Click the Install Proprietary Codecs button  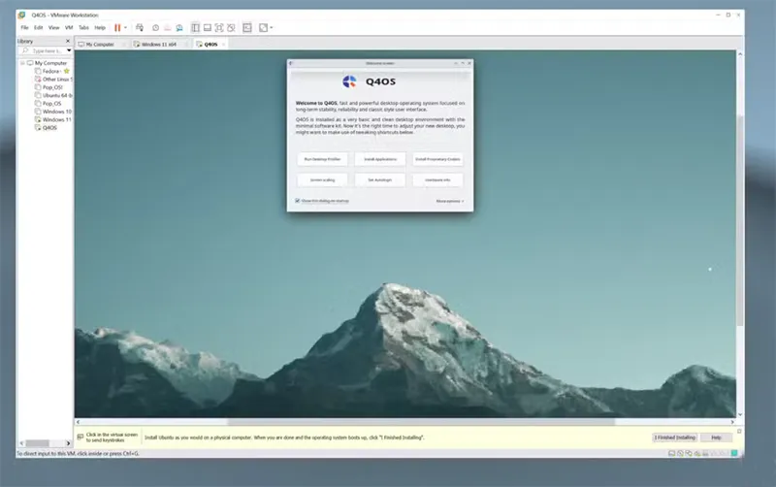(x=437, y=159)
